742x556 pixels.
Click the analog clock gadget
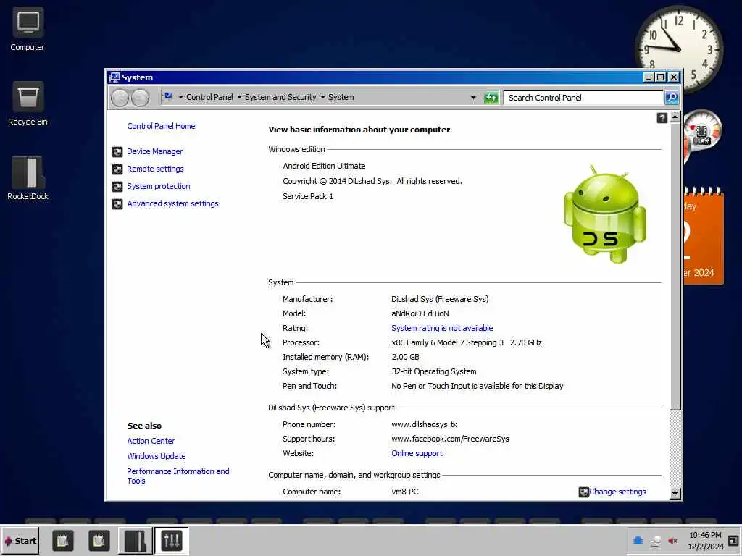click(x=678, y=49)
